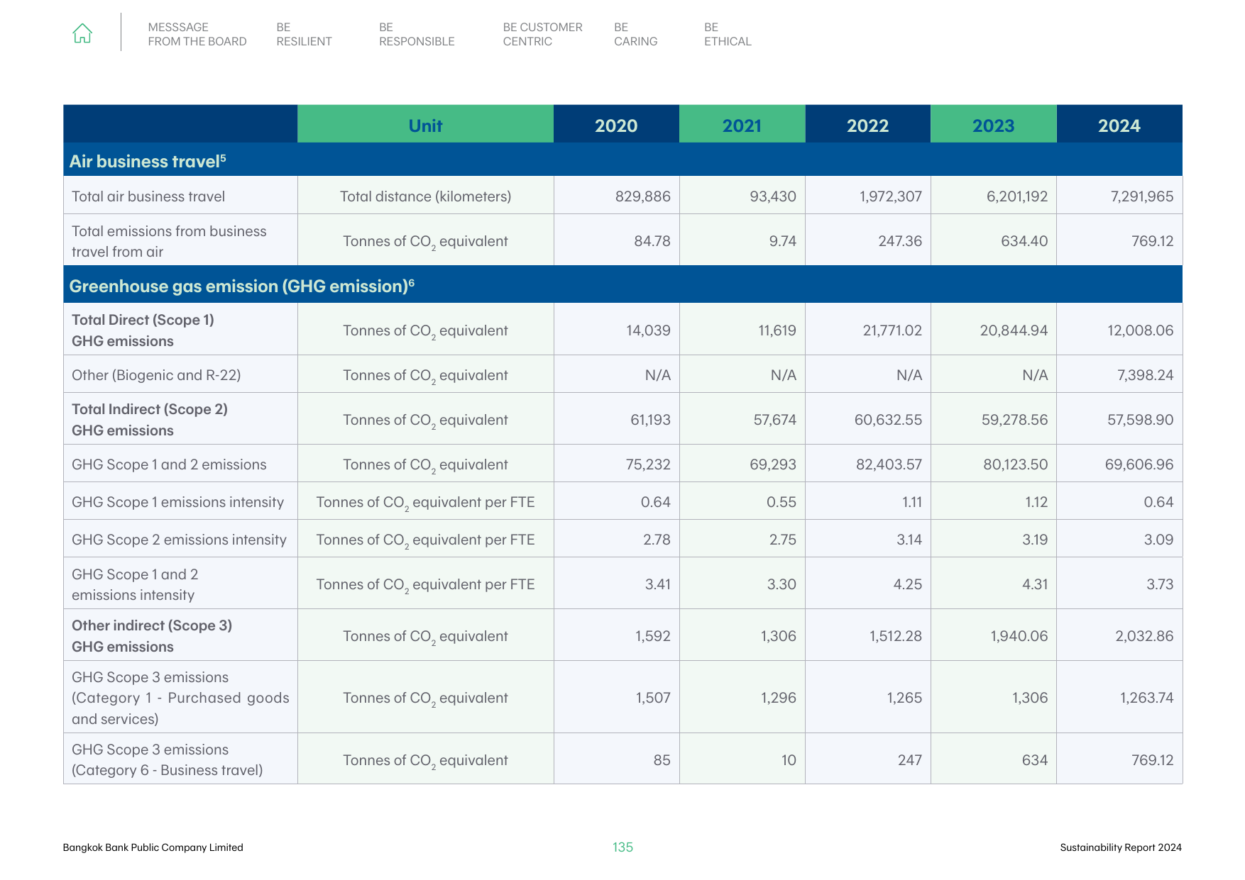Select the value 3.19
Image resolution: width=1245 pixels, height=880 pixels.
pyautogui.click(x=1035, y=540)
